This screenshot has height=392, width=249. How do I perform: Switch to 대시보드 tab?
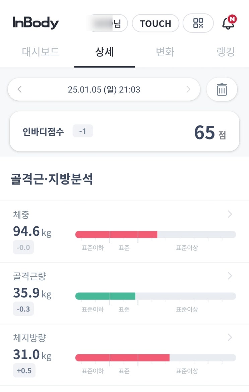pyautogui.click(x=41, y=52)
